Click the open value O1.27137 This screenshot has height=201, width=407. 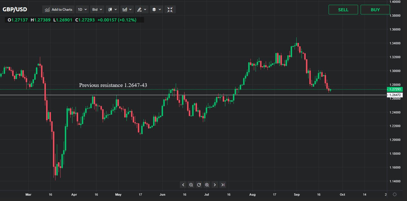tap(18, 20)
